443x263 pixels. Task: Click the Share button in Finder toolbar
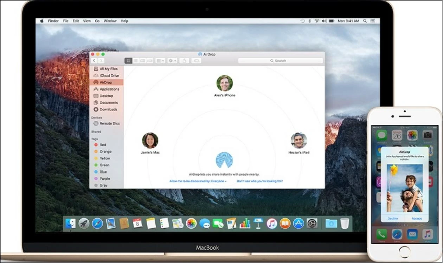[x=184, y=61]
